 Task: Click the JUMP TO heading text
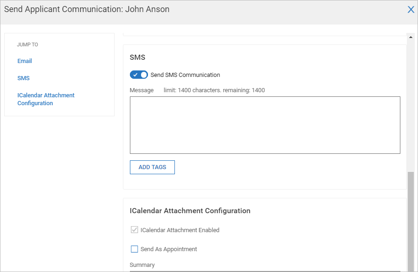coord(27,44)
